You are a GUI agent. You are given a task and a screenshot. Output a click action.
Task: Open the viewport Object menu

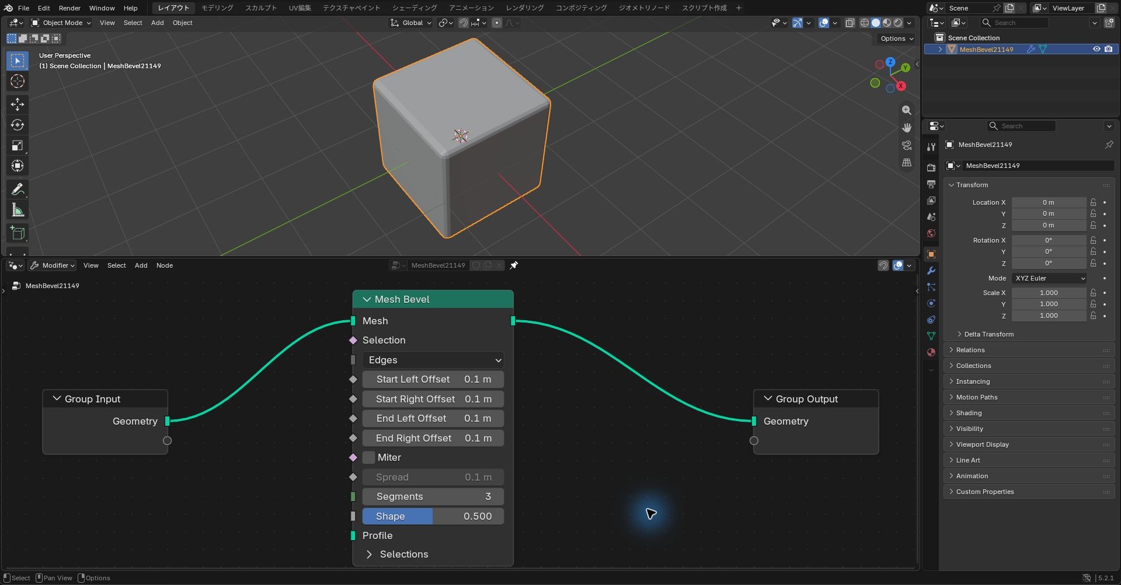click(x=182, y=23)
